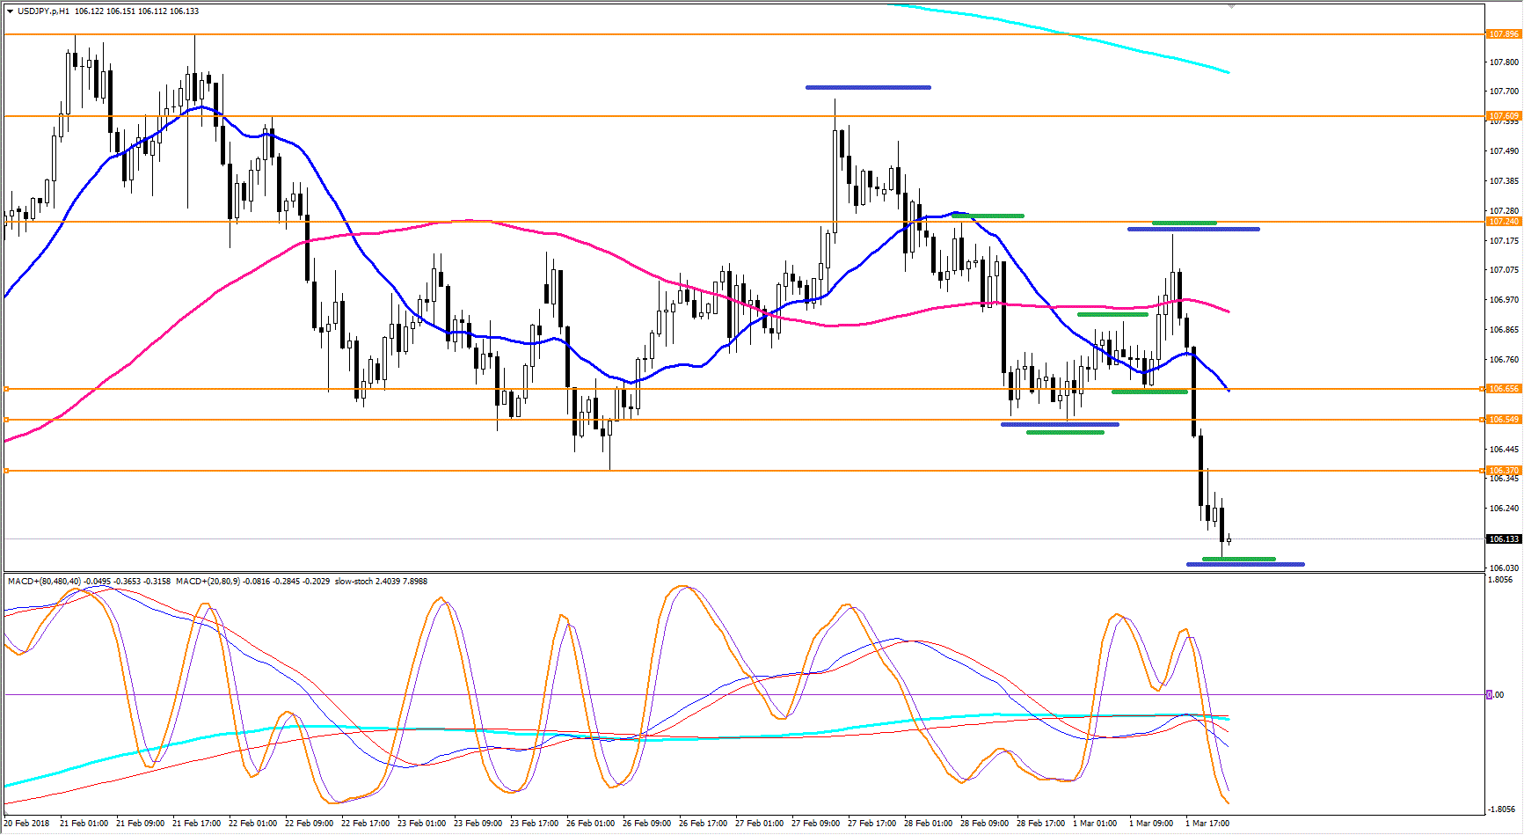Screen dimensions: 1524x835
Task: Click the 21 Feb 09:00 time label
Action: click(x=141, y=824)
